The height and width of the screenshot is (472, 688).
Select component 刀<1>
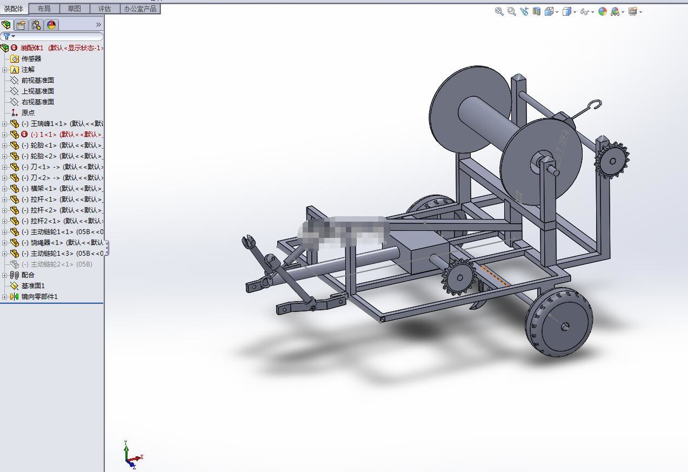pos(62,167)
